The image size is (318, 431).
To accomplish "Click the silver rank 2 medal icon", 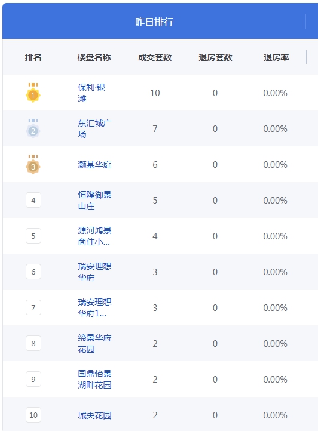I will coord(33,128).
